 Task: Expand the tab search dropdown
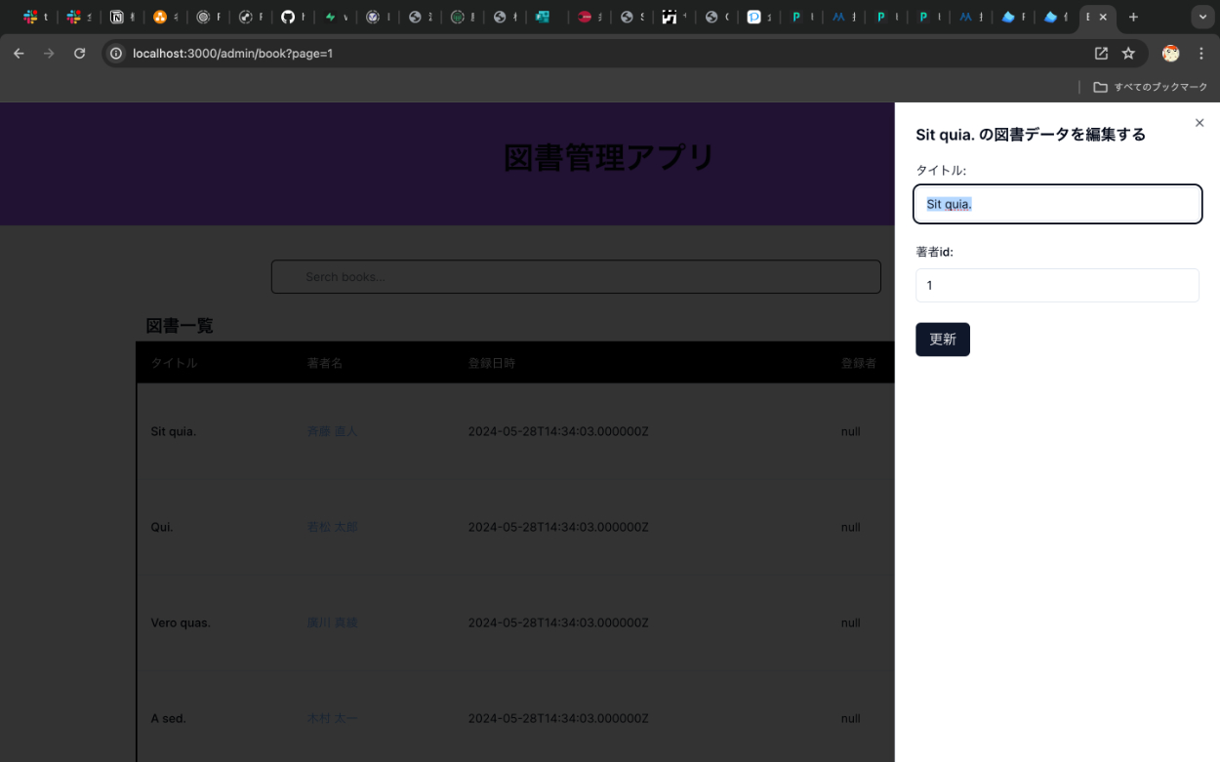point(1202,18)
